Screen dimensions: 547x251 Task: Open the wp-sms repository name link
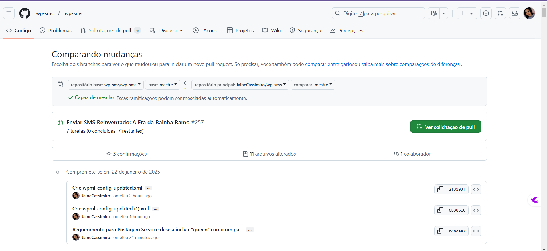click(x=74, y=13)
